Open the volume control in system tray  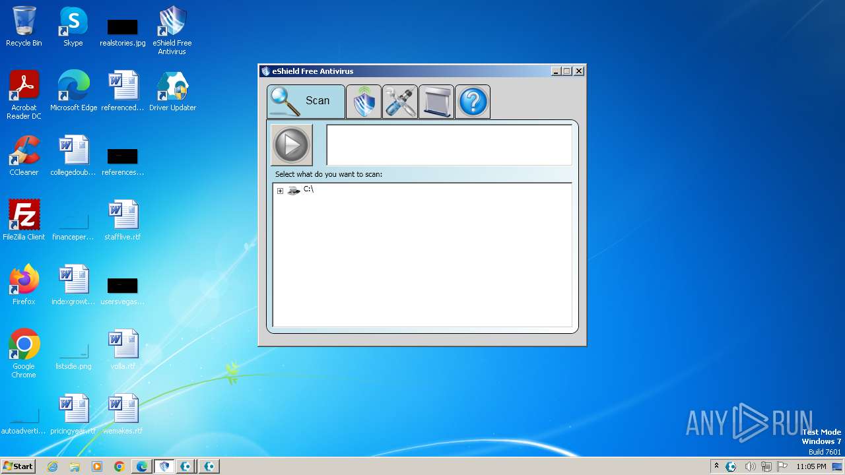coord(750,466)
